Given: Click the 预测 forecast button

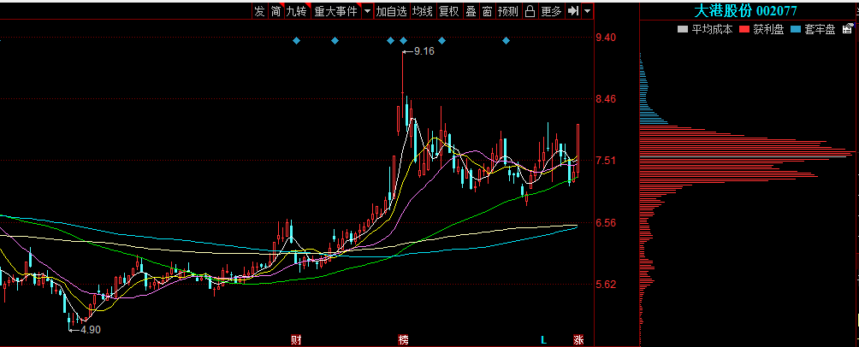Looking at the screenshot, I should 507,11.
